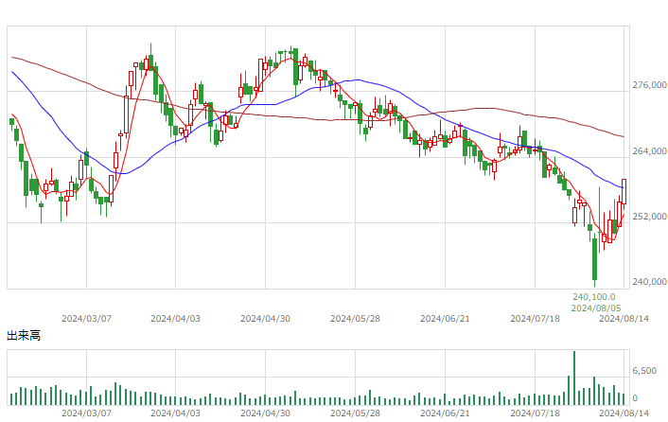The image size is (668, 422).
Task: Click price chart date label 2024/08/14
Action: tap(624, 319)
